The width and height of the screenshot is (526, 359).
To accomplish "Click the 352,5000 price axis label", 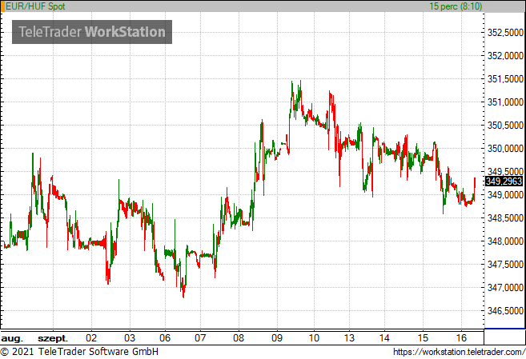I will point(505,33).
